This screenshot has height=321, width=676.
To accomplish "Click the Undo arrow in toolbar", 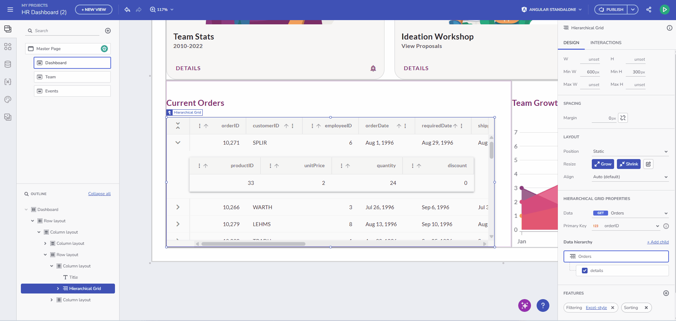I will coord(127,10).
